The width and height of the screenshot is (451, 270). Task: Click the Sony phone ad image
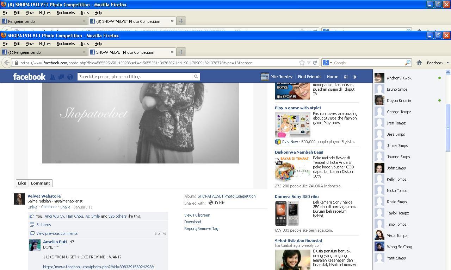[x=287, y=213]
